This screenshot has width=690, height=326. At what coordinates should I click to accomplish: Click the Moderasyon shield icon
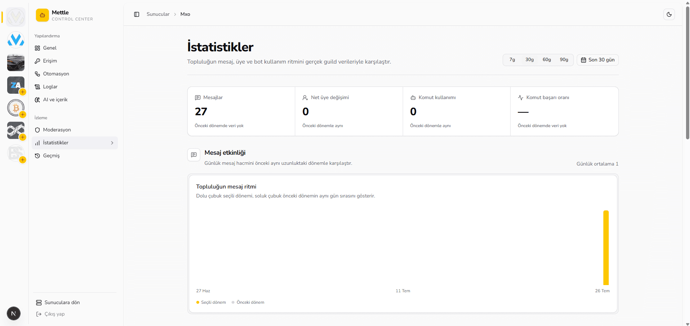click(x=37, y=130)
